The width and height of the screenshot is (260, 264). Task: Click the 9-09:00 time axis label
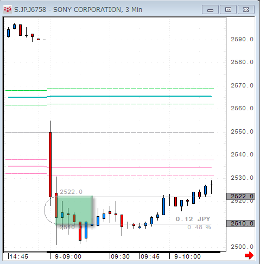(68, 256)
